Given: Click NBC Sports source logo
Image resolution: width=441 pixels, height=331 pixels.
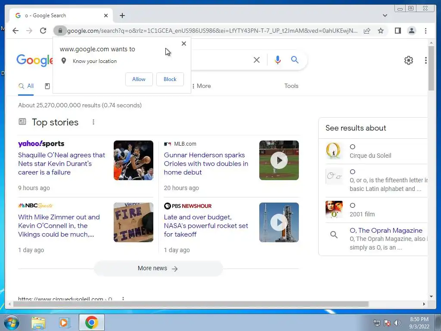Looking at the screenshot, I should [x=36, y=206].
